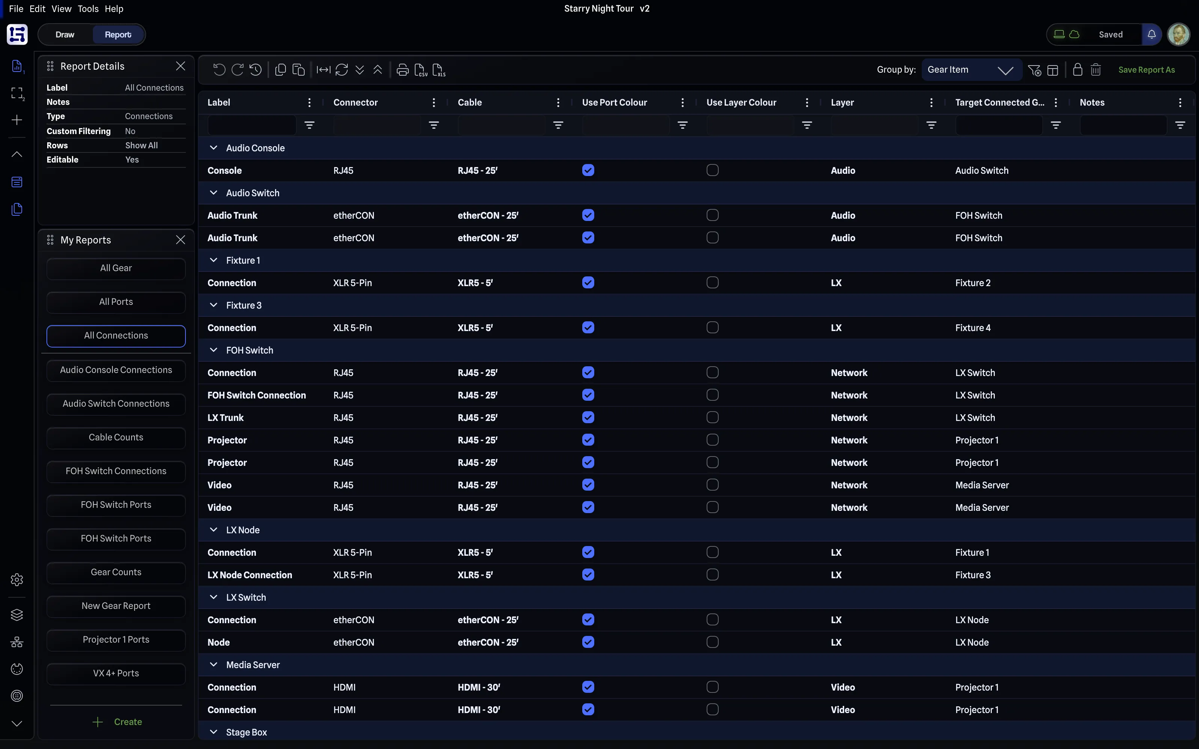Click the Print report icon
This screenshot has height=749, width=1199.
pyautogui.click(x=403, y=70)
